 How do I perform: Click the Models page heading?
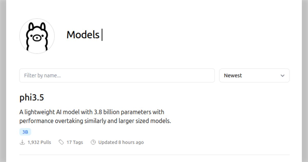click(x=83, y=35)
